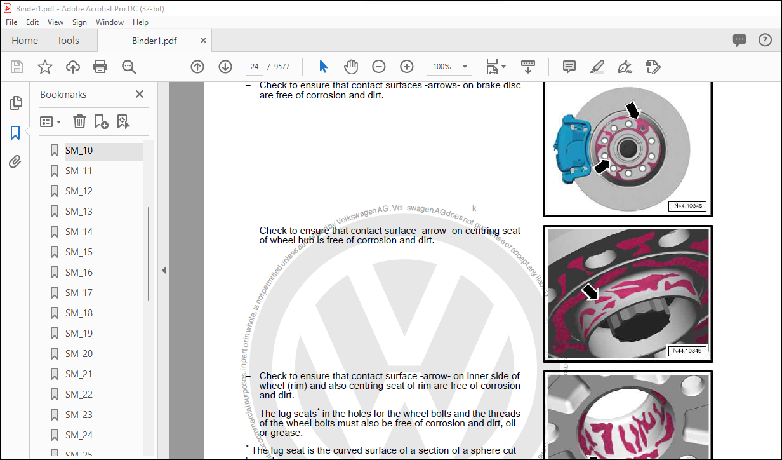Close the Binder1.pdf tab

tap(203, 40)
